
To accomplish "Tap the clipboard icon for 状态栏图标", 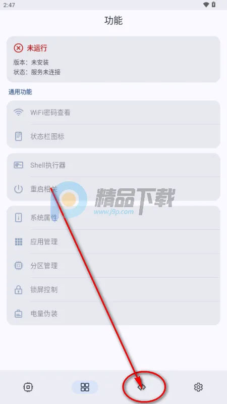I will point(18,136).
